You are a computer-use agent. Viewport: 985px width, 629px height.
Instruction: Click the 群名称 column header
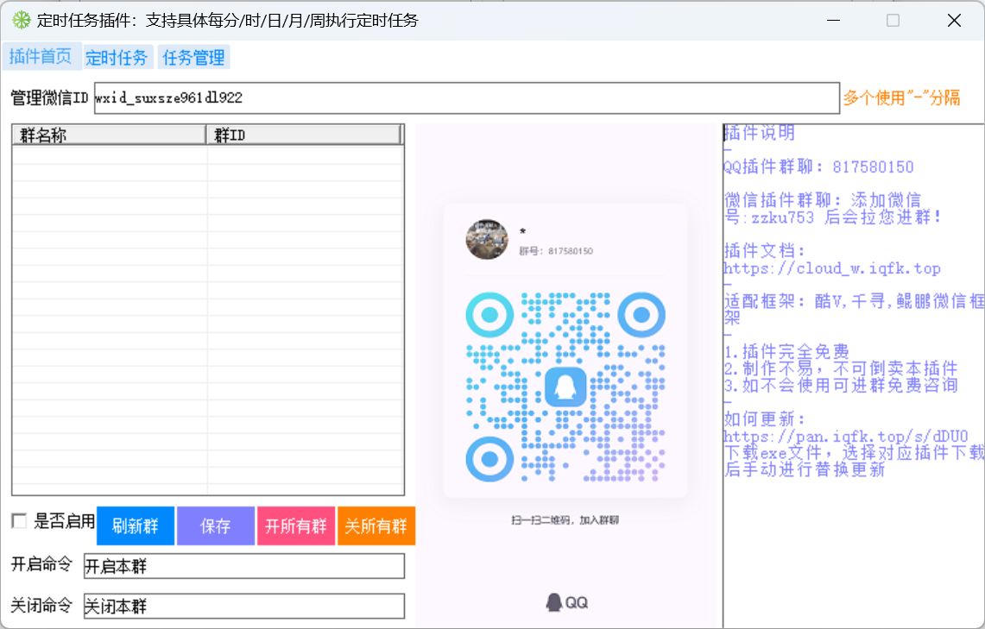click(108, 134)
